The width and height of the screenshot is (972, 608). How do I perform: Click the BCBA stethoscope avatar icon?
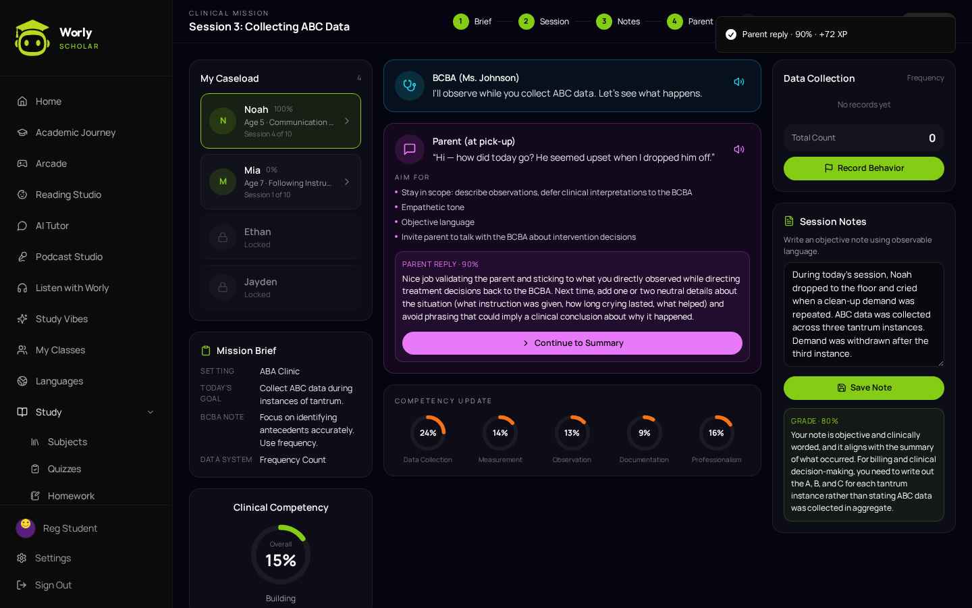(410, 86)
